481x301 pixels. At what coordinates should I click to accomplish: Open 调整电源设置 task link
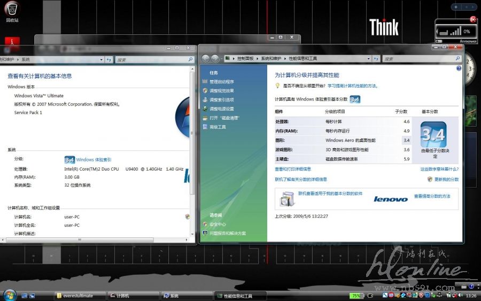click(222, 109)
